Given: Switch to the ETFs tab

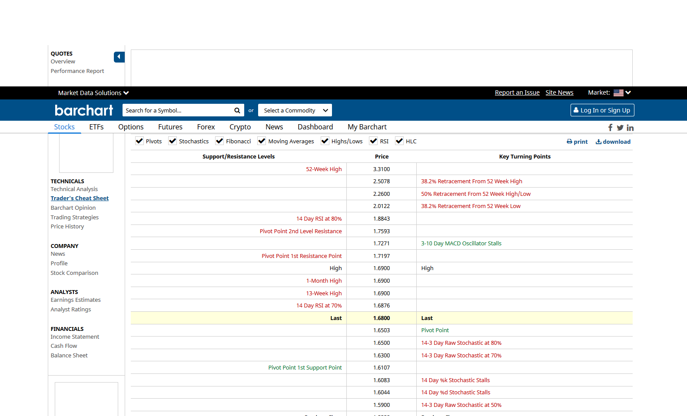Looking at the screenshot, I should coord(96,127).
